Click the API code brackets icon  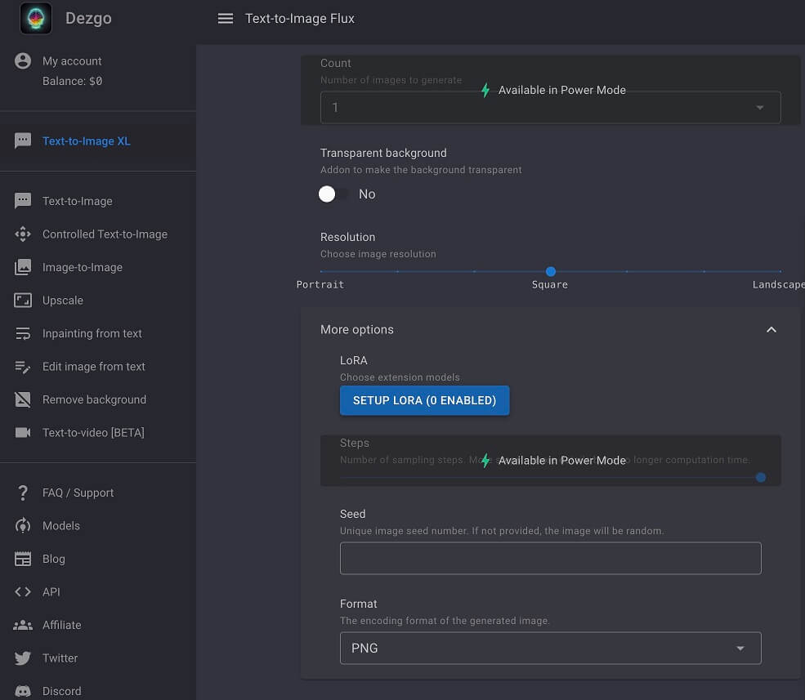(x=23, y=592)
